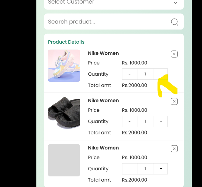This screenshot has width=202, height=187.
Task: Remove the black slides product with X icon
Action: (x=174, y=101)
